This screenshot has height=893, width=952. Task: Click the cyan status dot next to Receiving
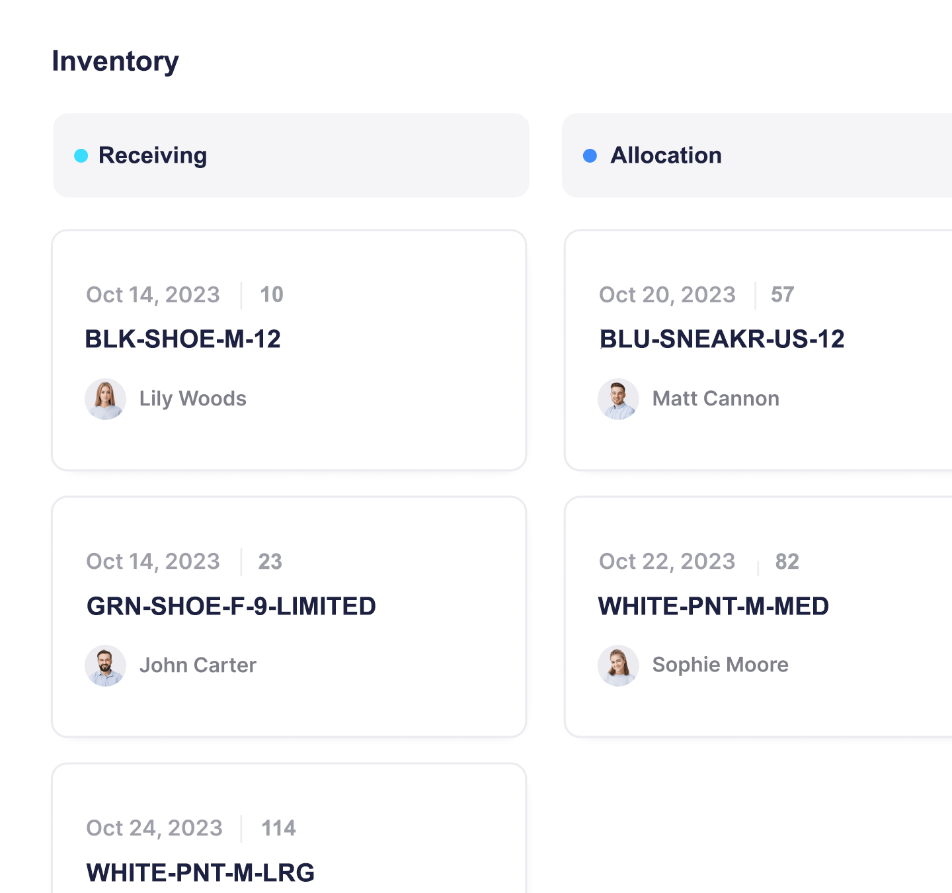(81, 155)
